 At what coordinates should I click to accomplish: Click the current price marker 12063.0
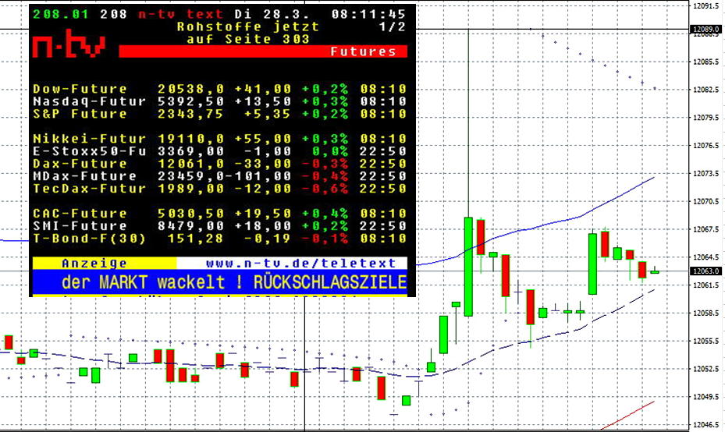tap(706, 271)
